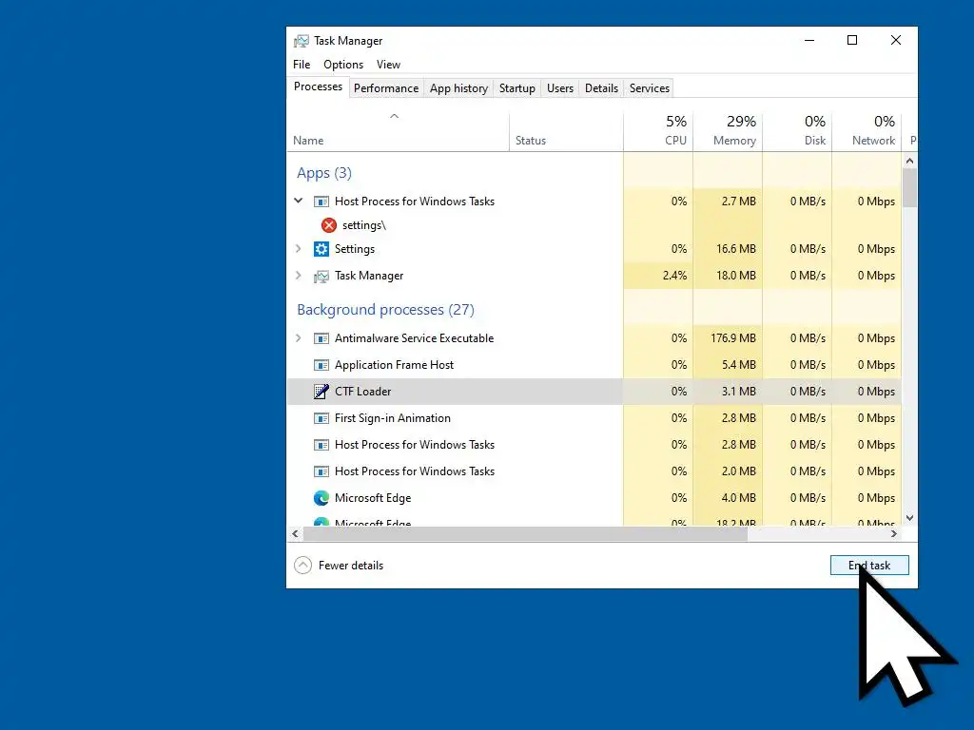
Task: Expand the Settings app row
Action: (x=298, y=249)
